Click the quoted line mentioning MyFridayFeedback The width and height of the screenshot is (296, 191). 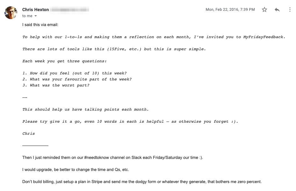[x=154, y=37]
